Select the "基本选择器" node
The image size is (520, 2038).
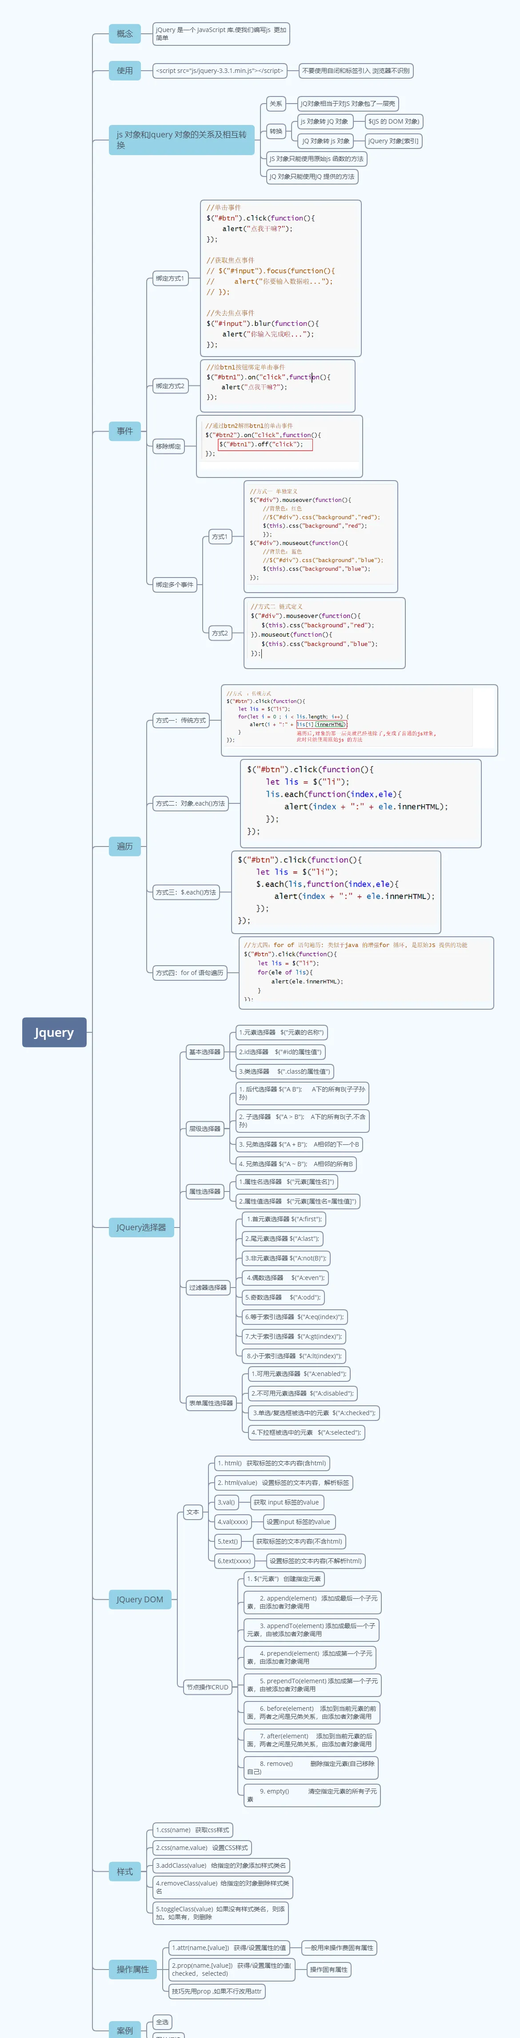(x=205, y=1051)
